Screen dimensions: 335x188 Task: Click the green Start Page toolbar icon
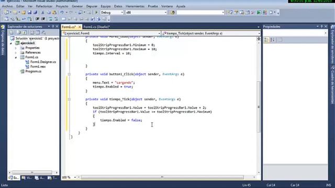259,13
